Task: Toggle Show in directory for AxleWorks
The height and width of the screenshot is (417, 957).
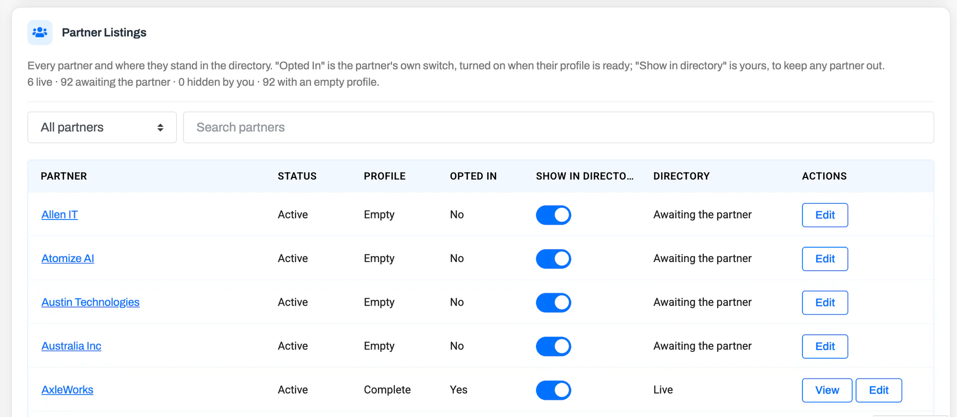Action: (554, 390)
